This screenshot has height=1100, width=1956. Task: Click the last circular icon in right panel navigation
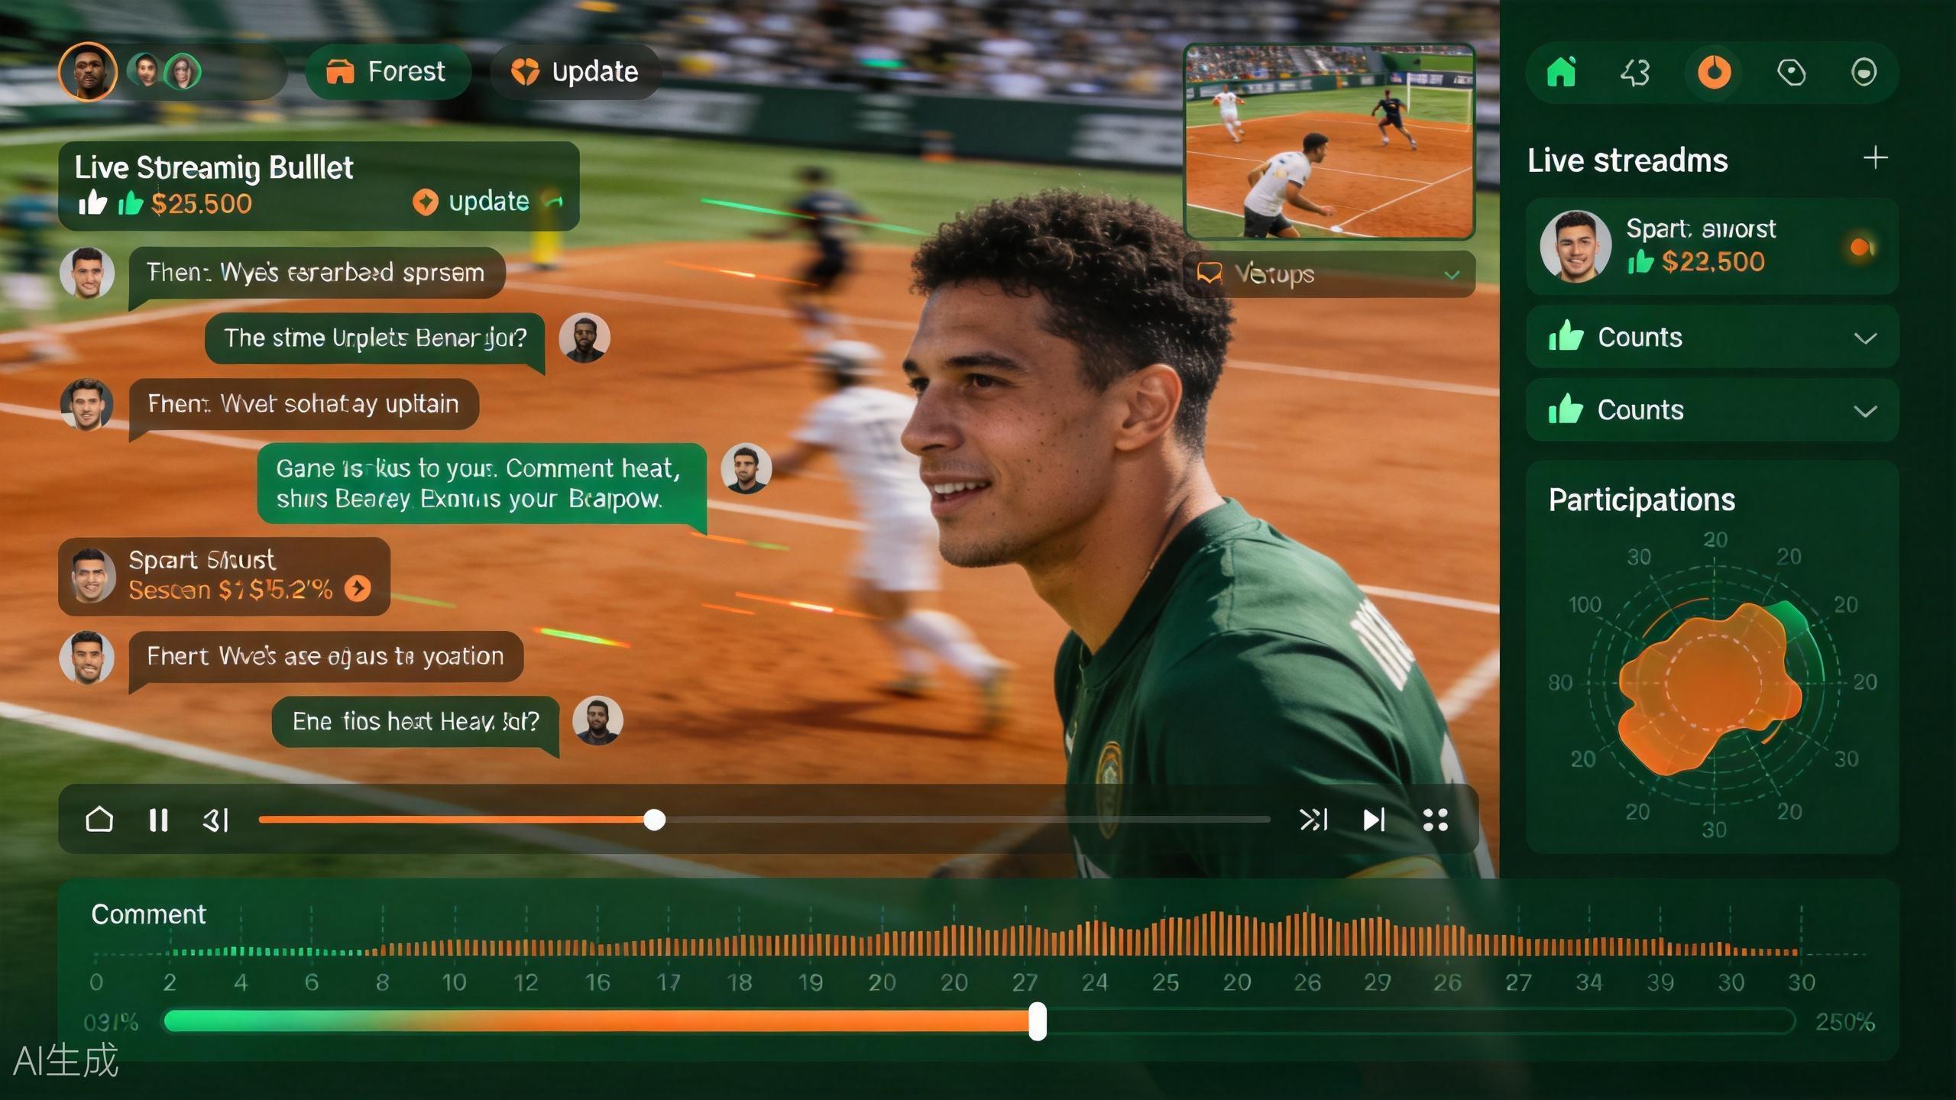tap(1864, 73)
